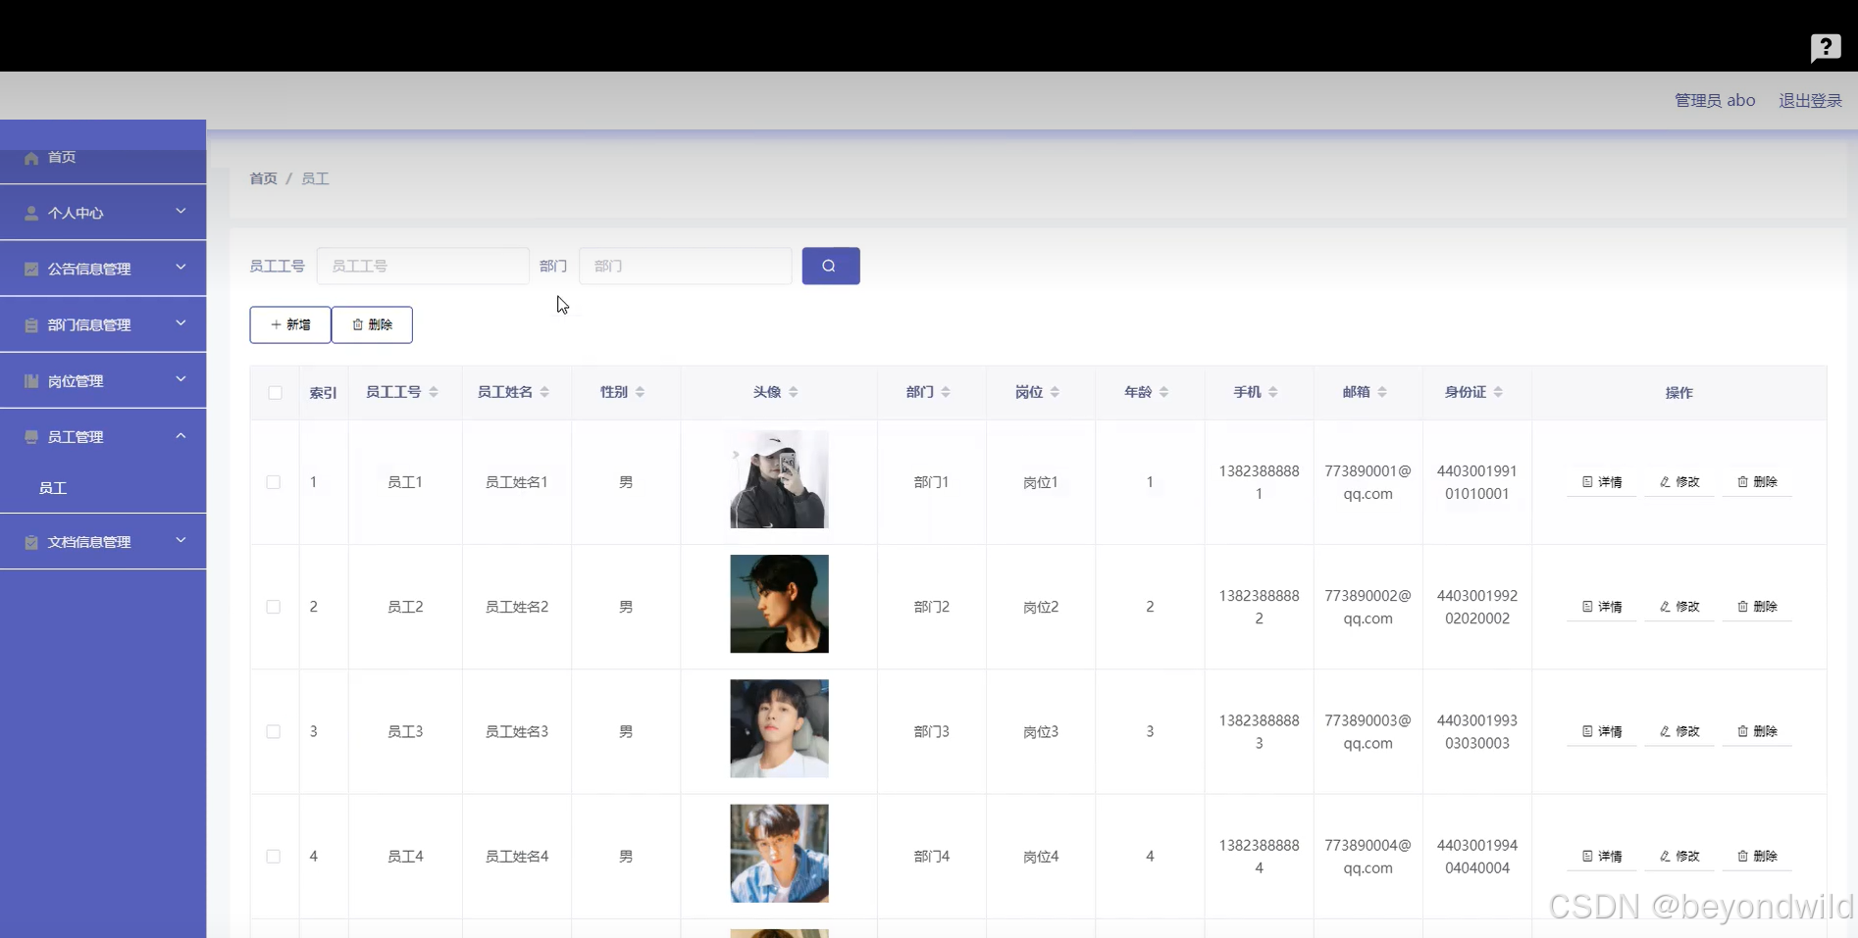
Task: Click 首页 in the breadcrumb
Action: (263, 178)
